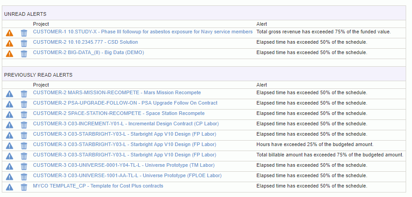Delete Starbright alert about hours exceeding 25%

point(24,146)
